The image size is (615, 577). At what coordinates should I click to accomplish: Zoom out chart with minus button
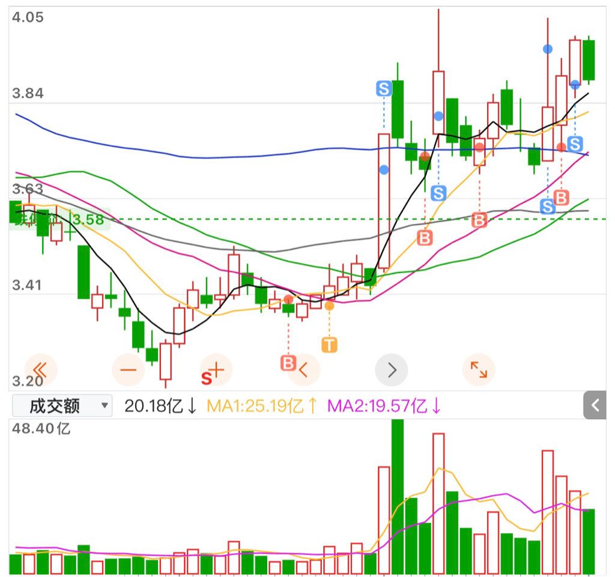point(129,370)
